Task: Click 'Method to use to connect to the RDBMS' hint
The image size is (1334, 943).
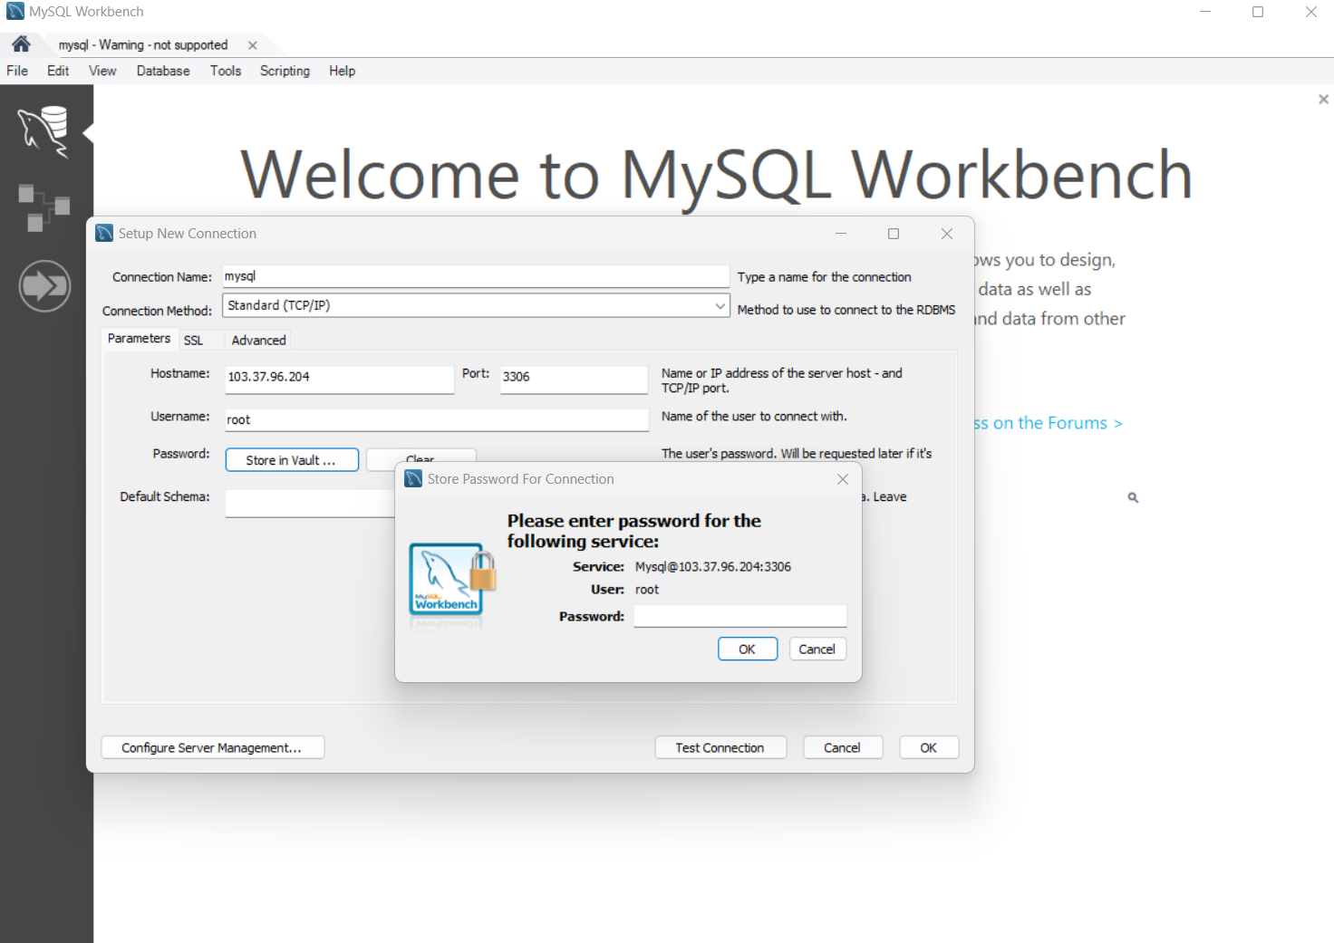Action: point(846,310)
